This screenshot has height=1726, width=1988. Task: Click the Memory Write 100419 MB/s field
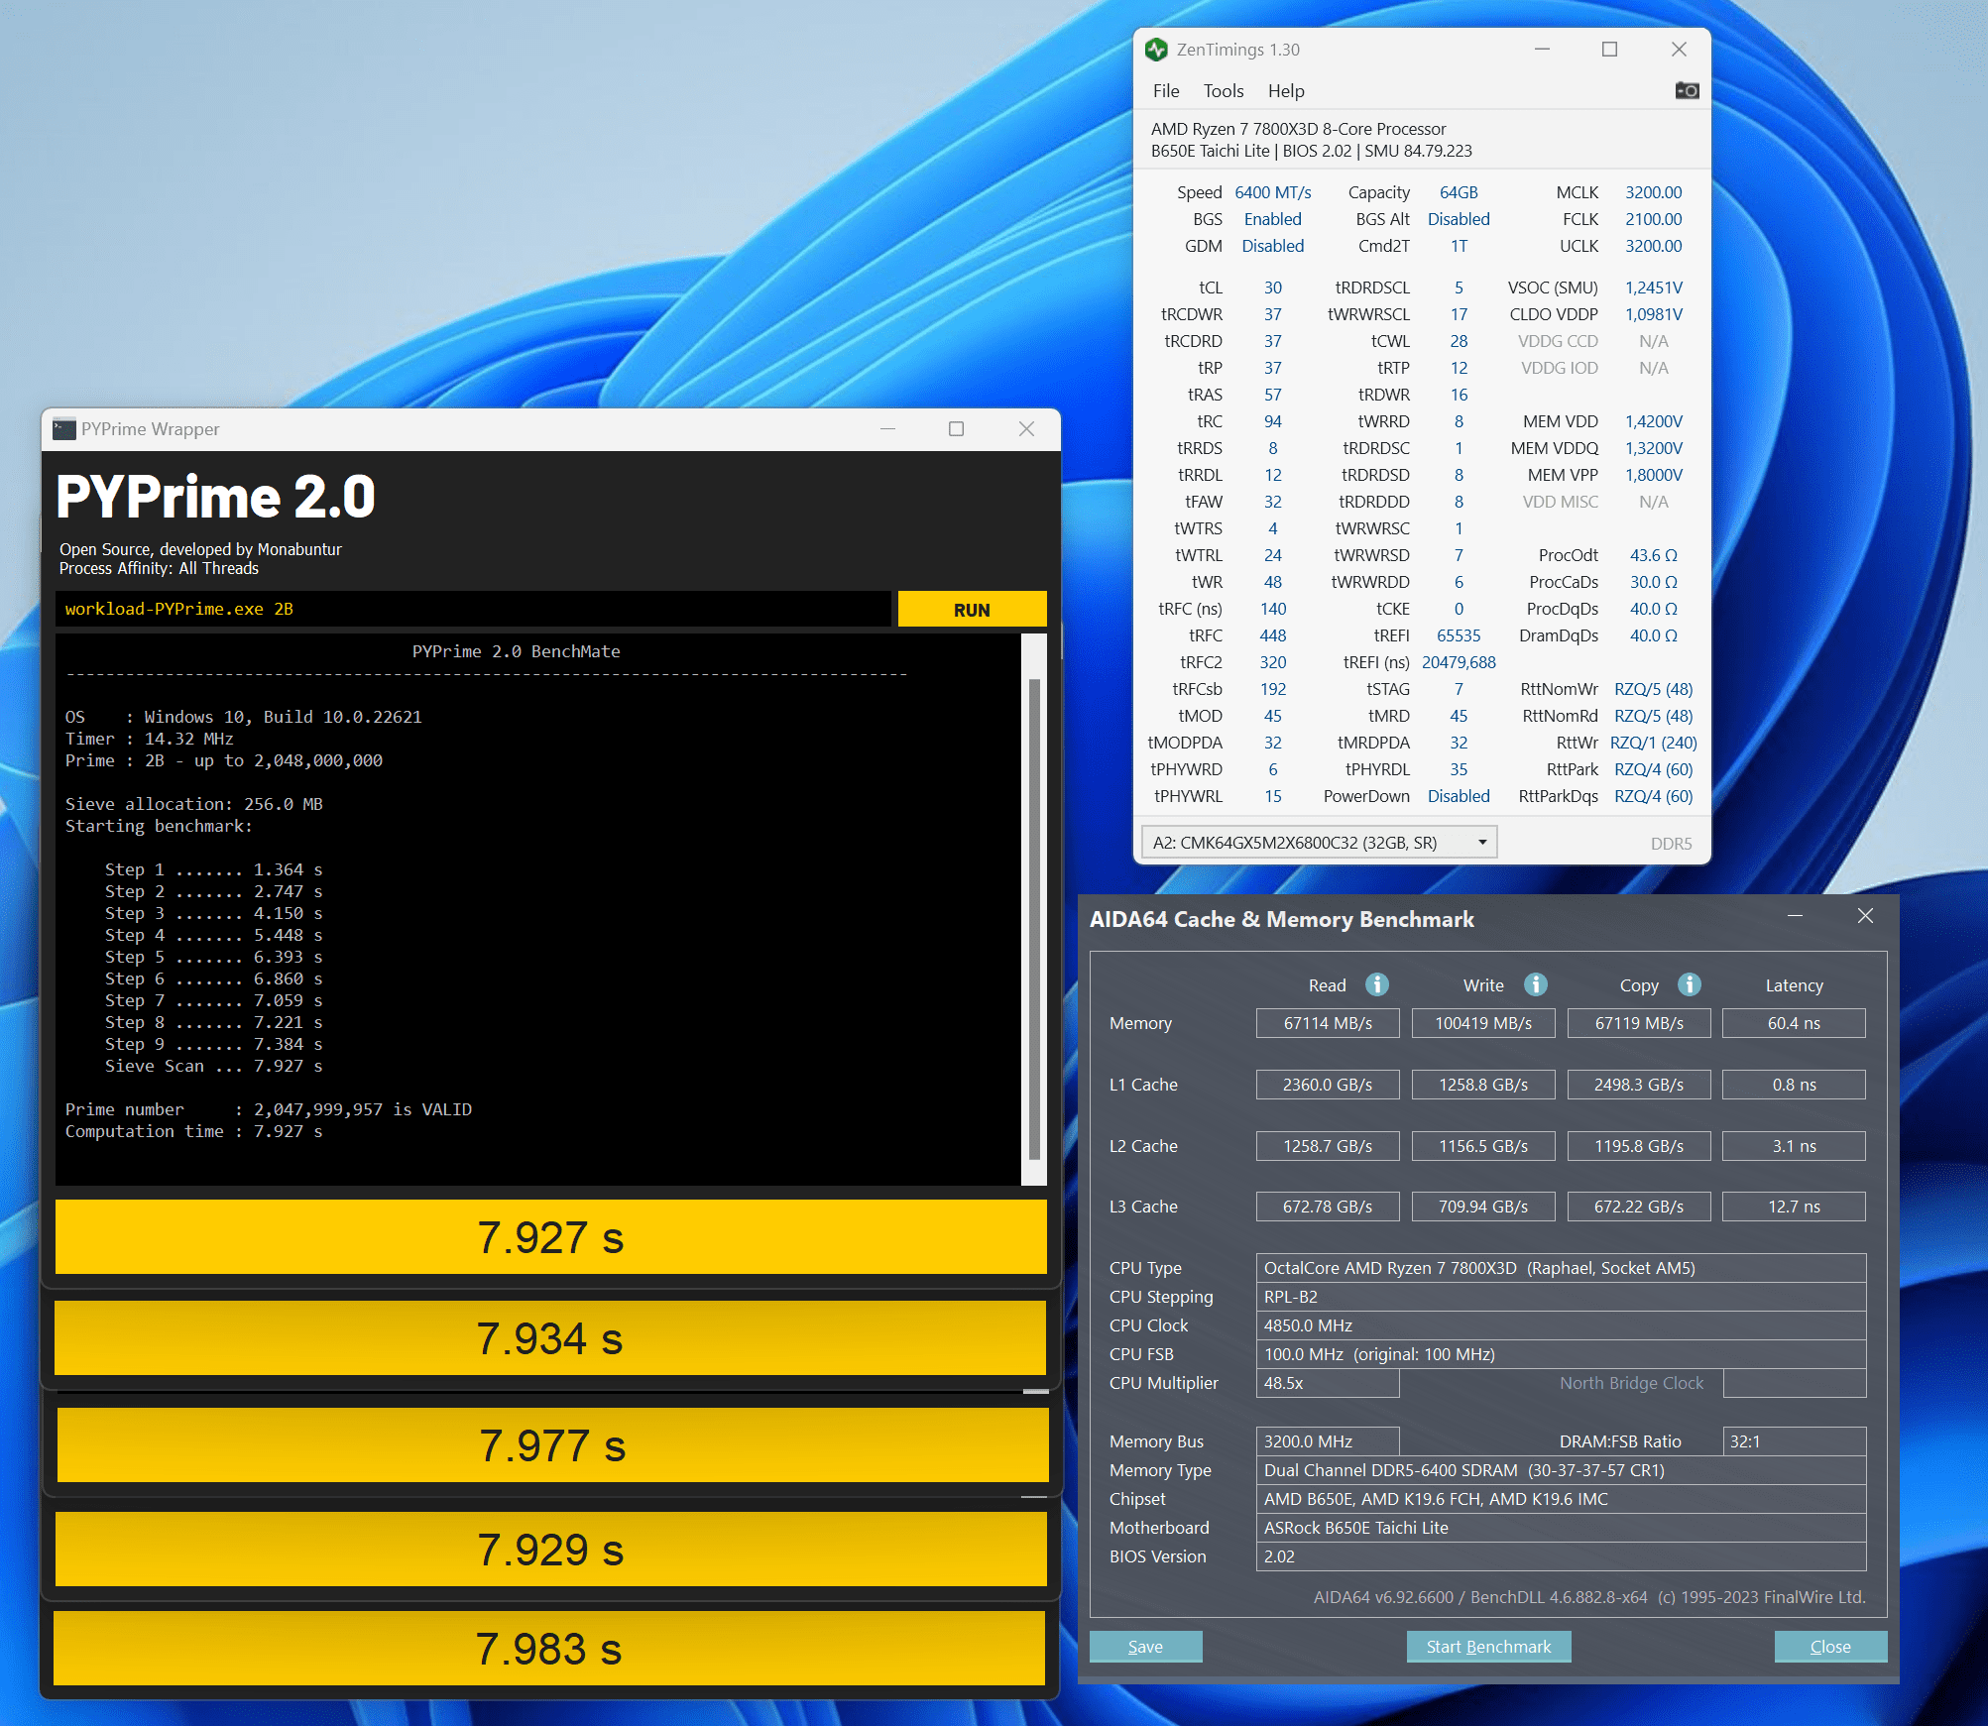pyautogui.click(x=1483, y=1023)
